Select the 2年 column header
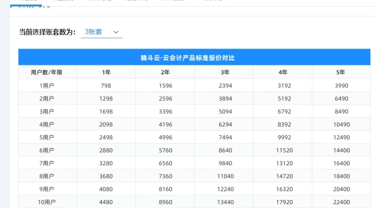This screenshot has width=375, height=208. pyautogui.click(x=165, y=72)
